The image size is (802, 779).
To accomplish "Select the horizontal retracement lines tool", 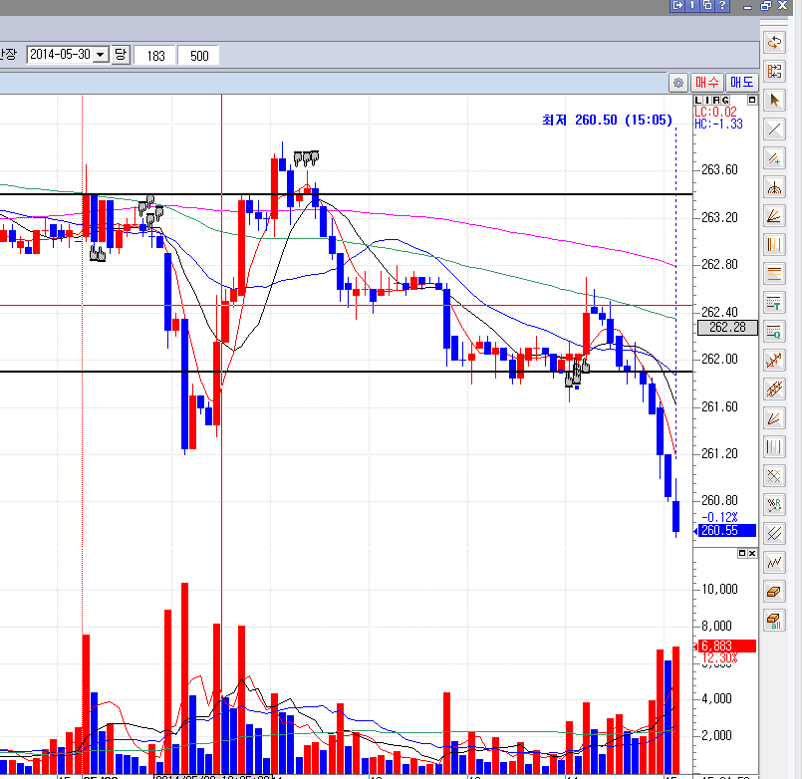I will click(x=774, y=274).
